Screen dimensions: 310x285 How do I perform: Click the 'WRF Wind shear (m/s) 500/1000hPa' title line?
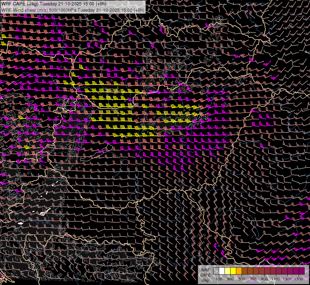coord(73,10)
